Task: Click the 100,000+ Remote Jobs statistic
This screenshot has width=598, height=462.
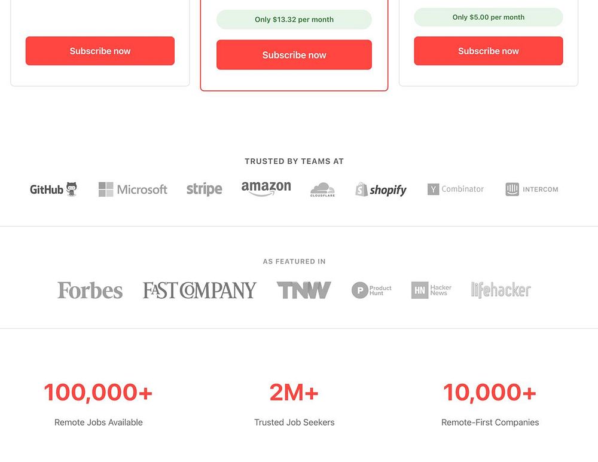Action: click(98, 393)
